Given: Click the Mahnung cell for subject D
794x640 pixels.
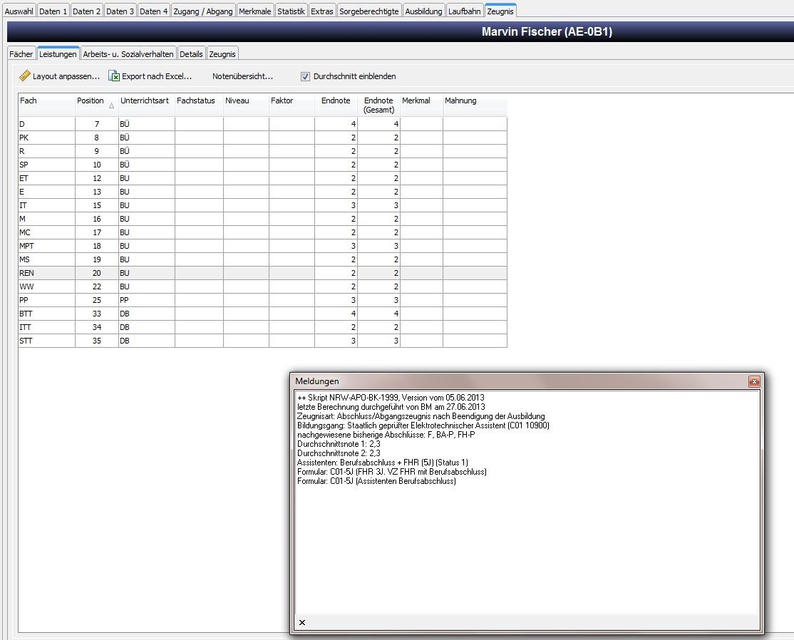Looking at the screenshot, I should click(475, 124).
